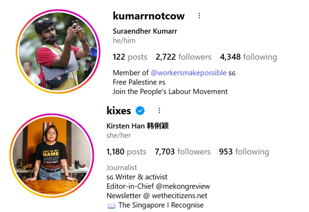
Task: Click the name Kirsten Han
Action: click(125, 126)
